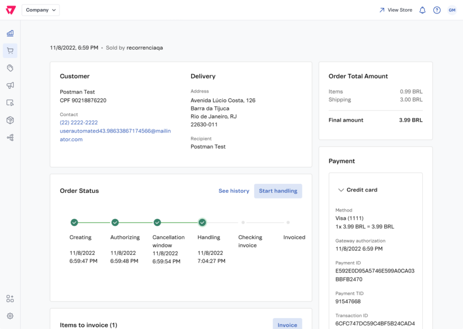
Task: Open the storefront cursor sidebar icon
Action: [x=10, y=103]
